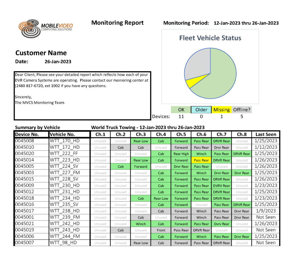The height and width of the screenshot is (263, 294).
Task: Click the 1/12/2023 last seen date
Action: [266, 147]
